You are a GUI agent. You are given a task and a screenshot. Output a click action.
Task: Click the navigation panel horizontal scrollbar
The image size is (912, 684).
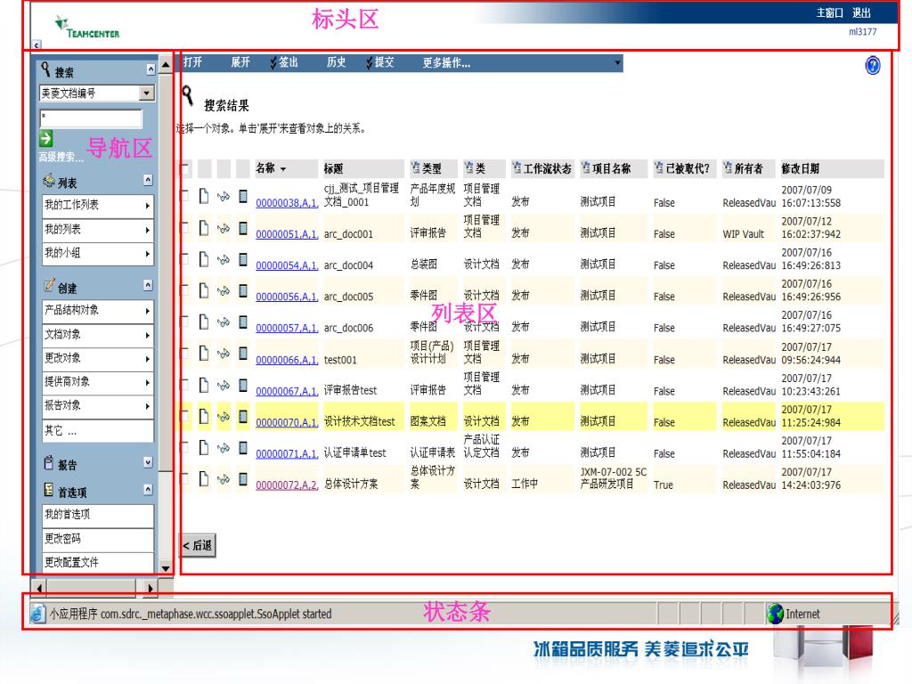coord(89,587)
